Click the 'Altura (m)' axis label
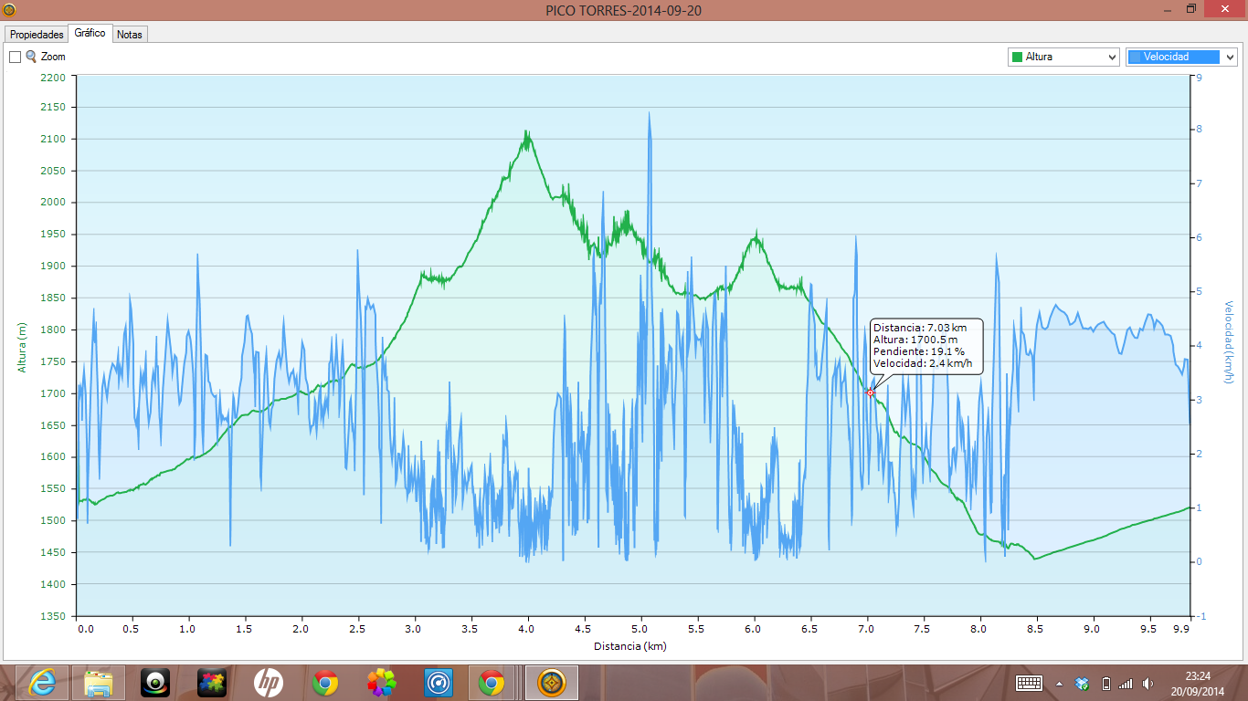Image resolution: width=1248 pixels, height=701 pixels. click(21, 348)
